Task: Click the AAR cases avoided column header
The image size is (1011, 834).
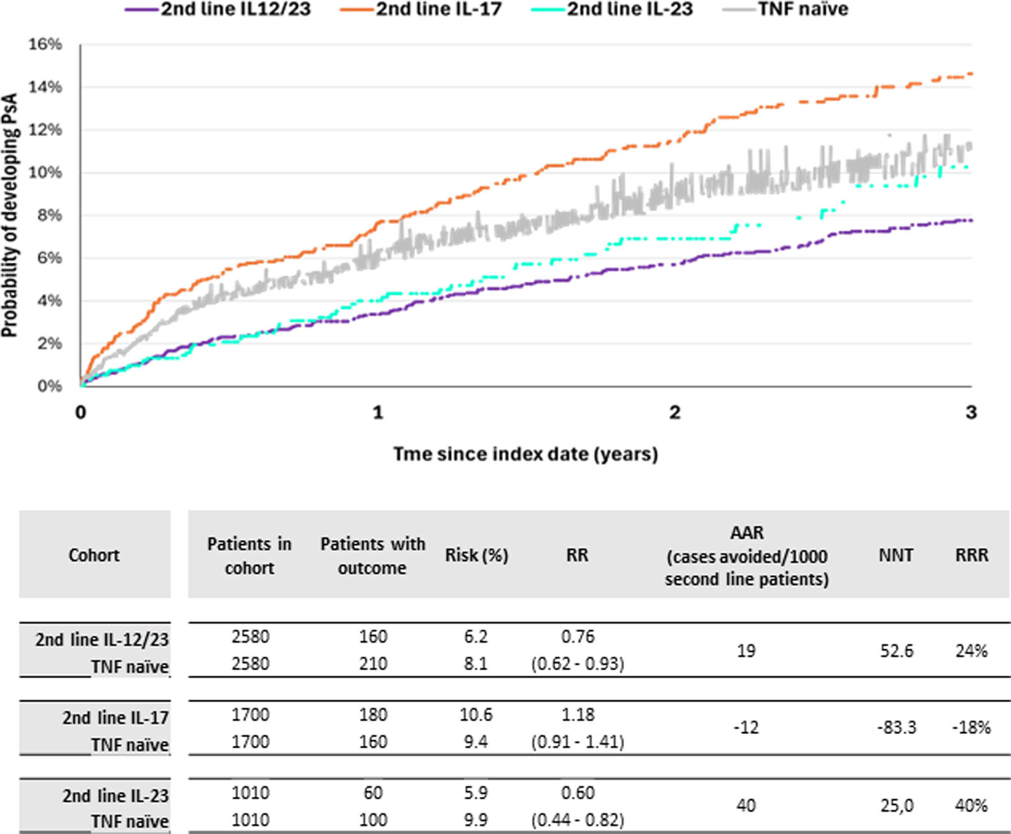Action: coord(746,555)
